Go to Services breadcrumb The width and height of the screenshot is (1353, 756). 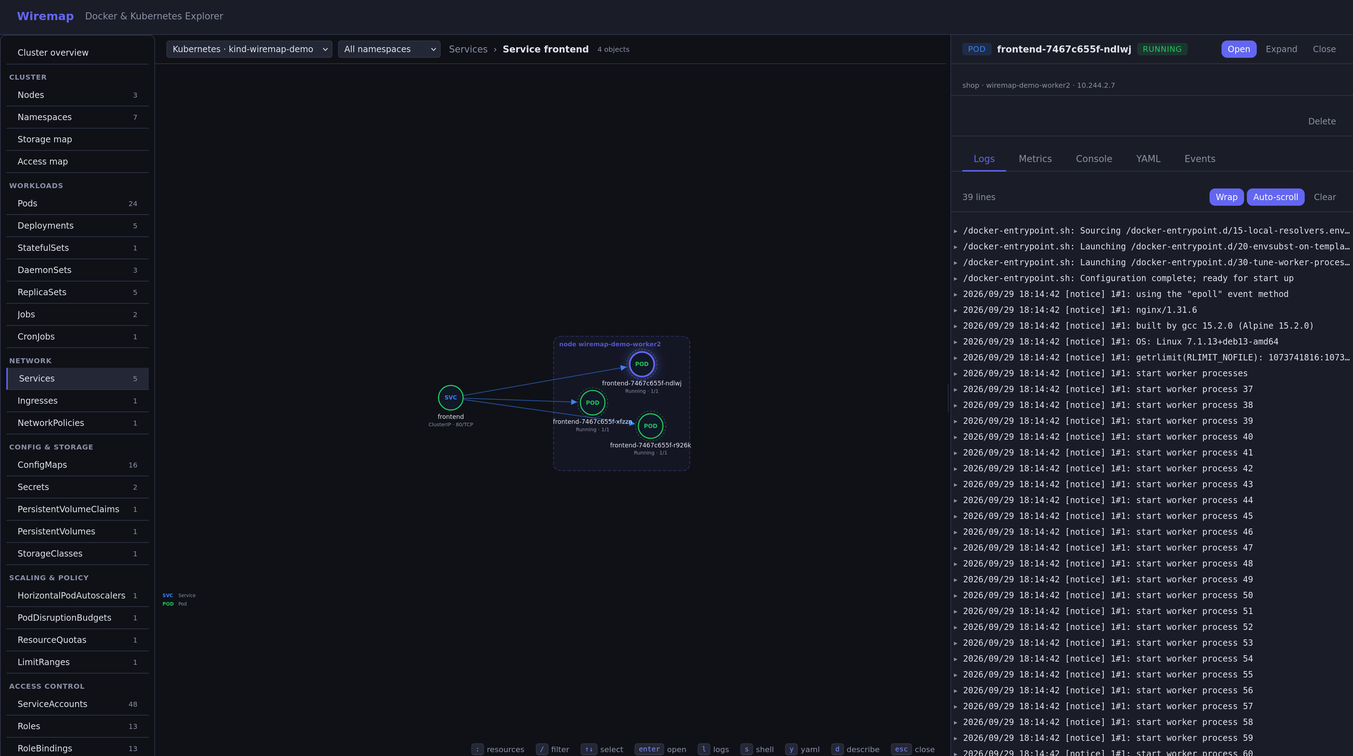468,49
